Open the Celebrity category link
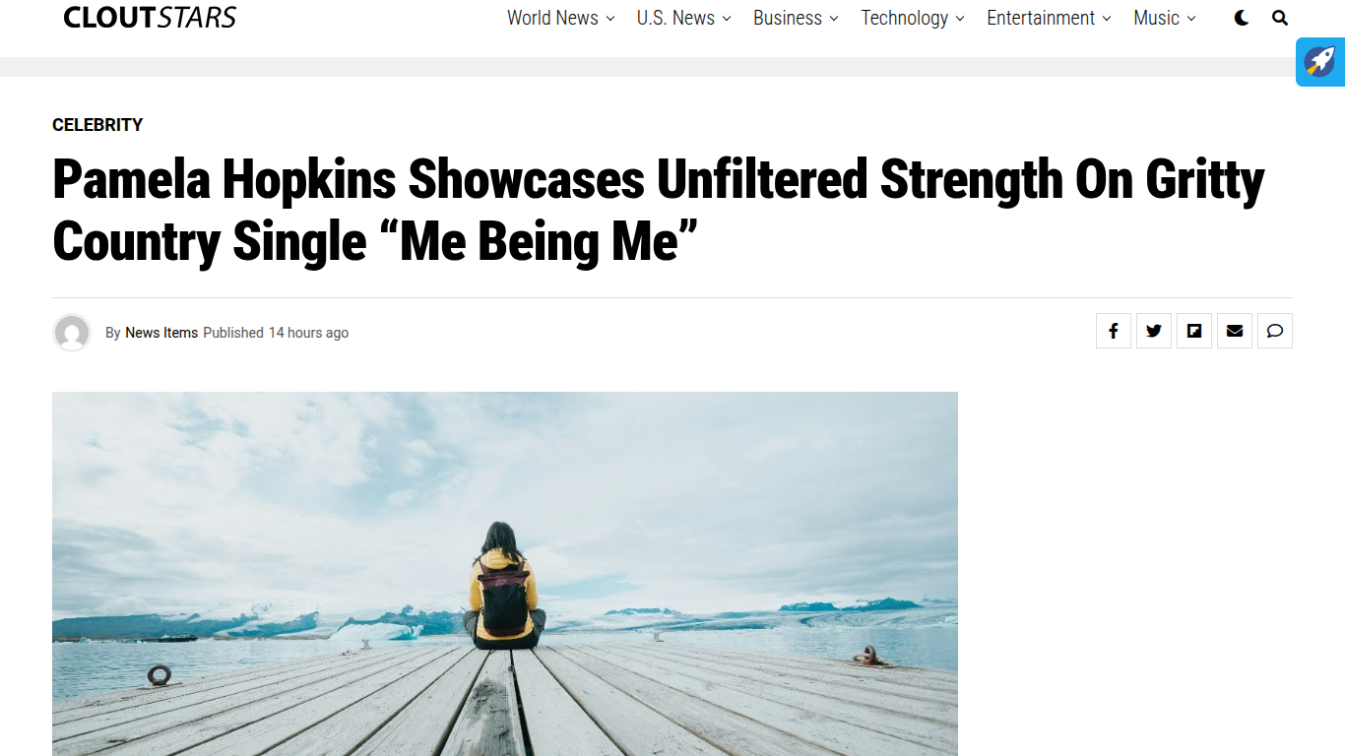Image resolution: width=1345 pixels, height=756 pixels. pos(97,125)
